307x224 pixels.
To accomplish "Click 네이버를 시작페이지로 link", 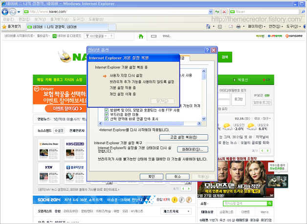I will (20, 36).
